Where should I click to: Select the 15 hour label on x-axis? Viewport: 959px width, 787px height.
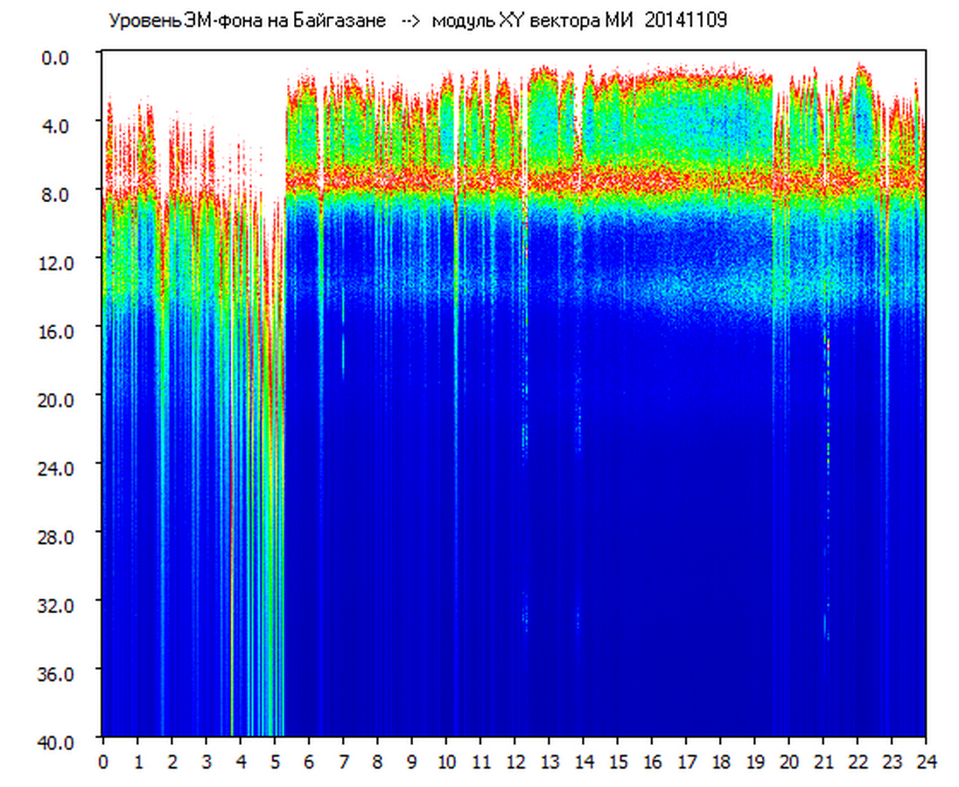click(x=618, y=762)
